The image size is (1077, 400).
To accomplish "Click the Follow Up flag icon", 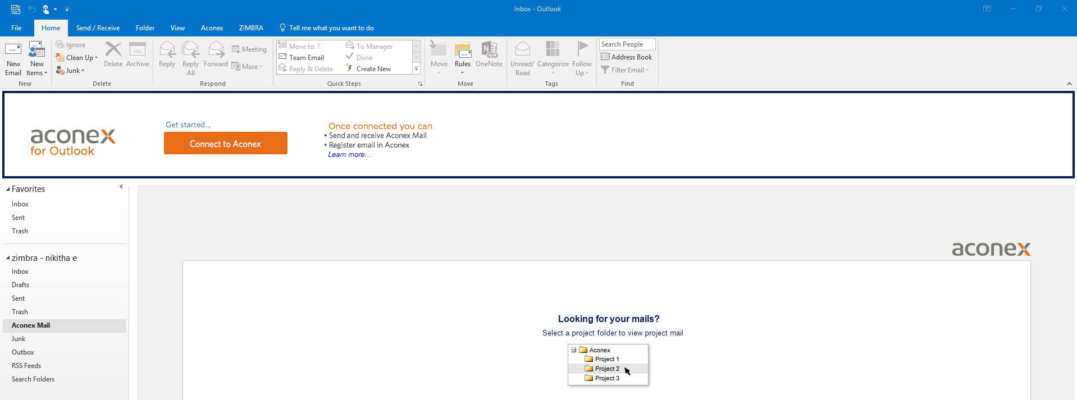I will (582, 49).
